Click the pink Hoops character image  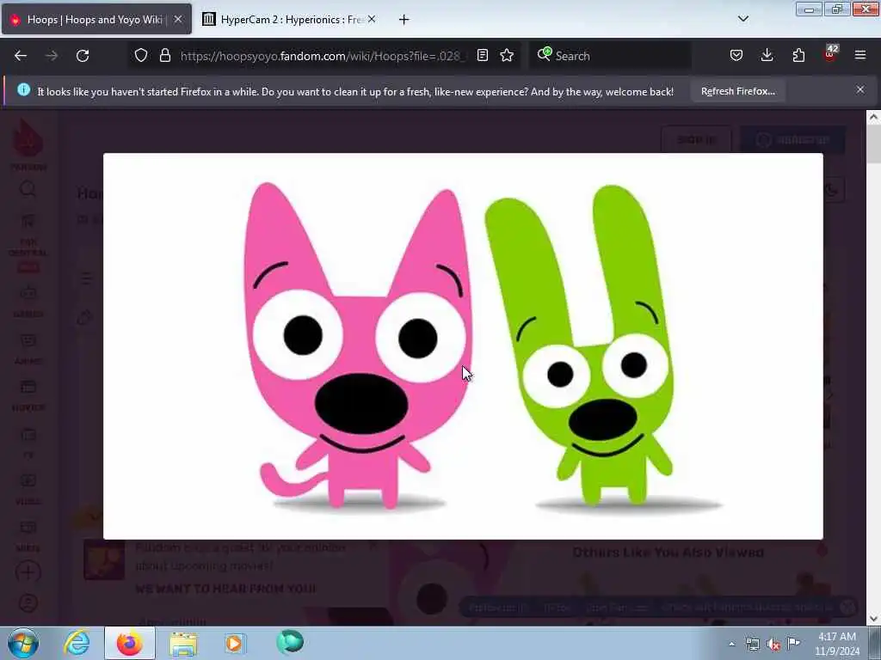[357, 345]
